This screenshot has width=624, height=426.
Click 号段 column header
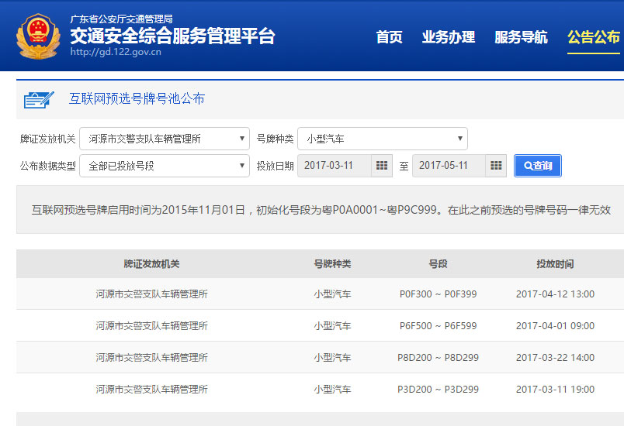pyautogui.click(x=439, y=263)
